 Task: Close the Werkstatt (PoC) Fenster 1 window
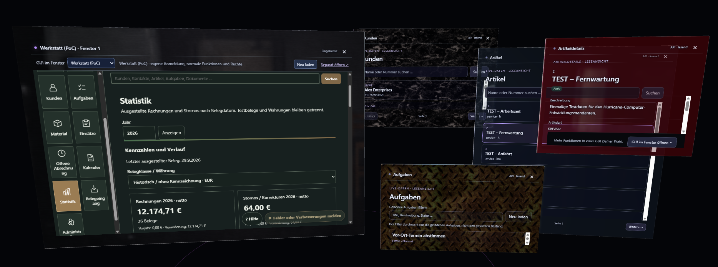(344, 52)
